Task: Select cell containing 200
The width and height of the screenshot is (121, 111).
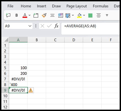Action: coord(18,73)
